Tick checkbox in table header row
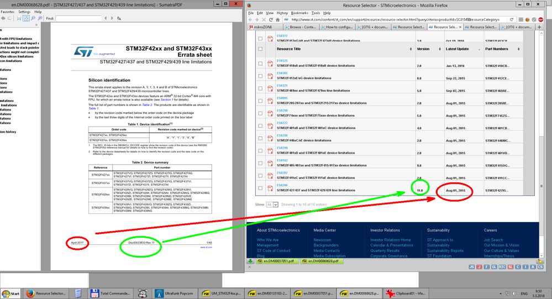Image resolution: width=552 pixels, height=299 pixels. pos(260,49)
